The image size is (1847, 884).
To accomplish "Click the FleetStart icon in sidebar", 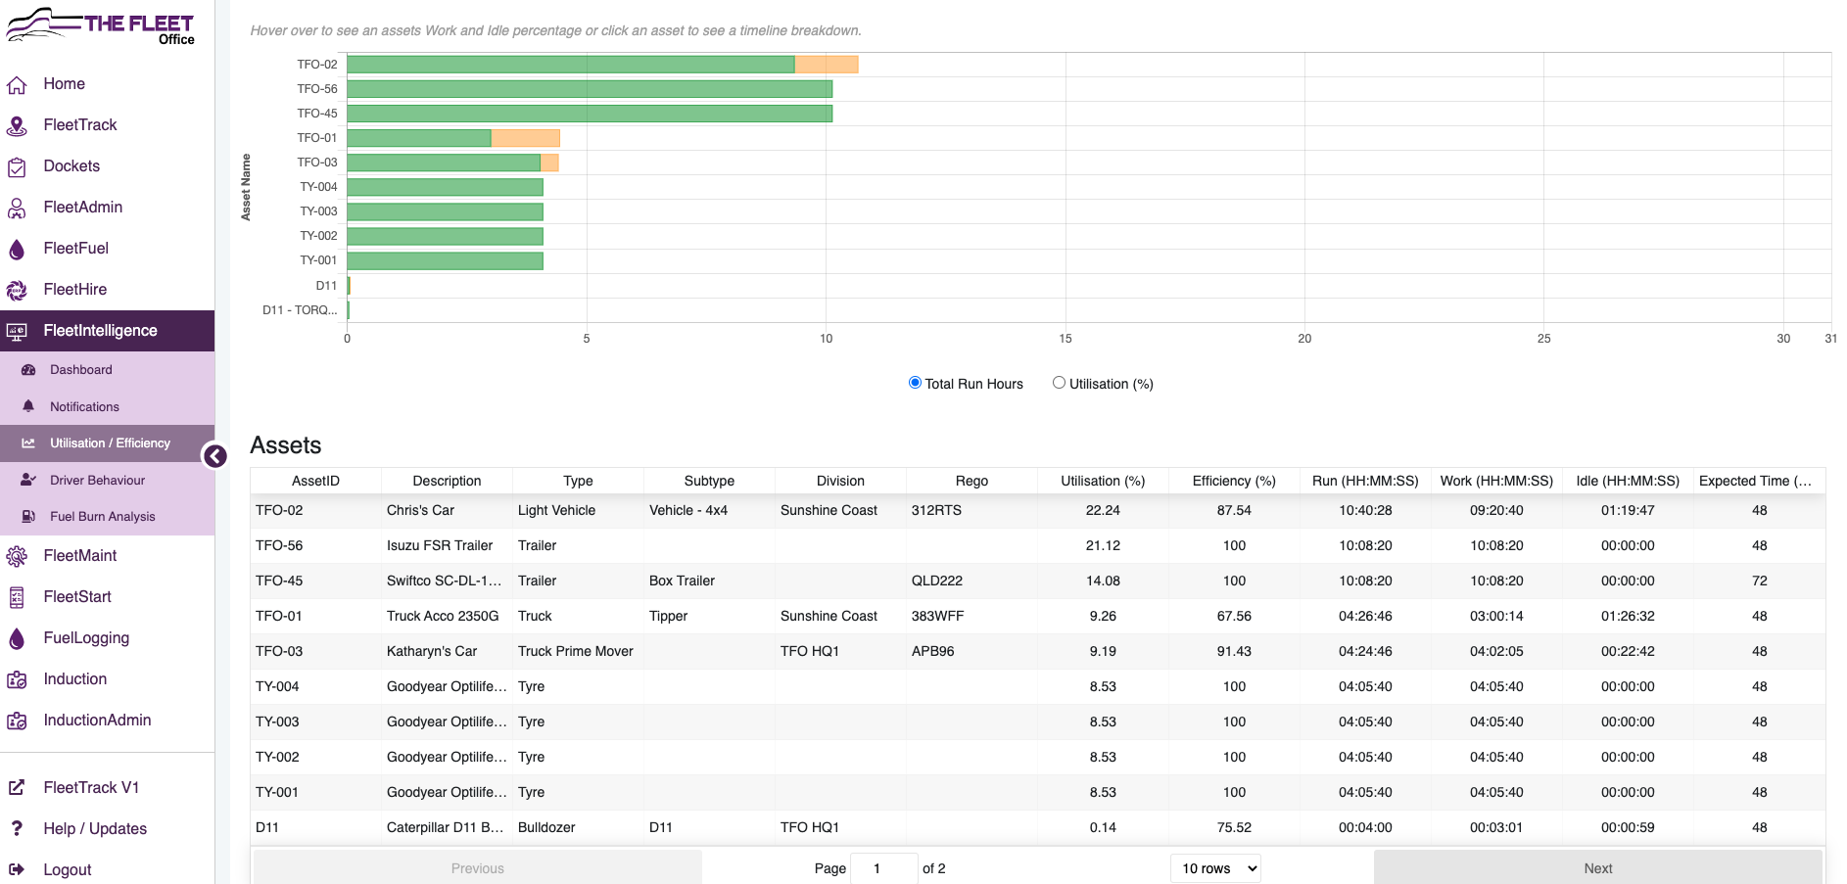I will [18, 596].
